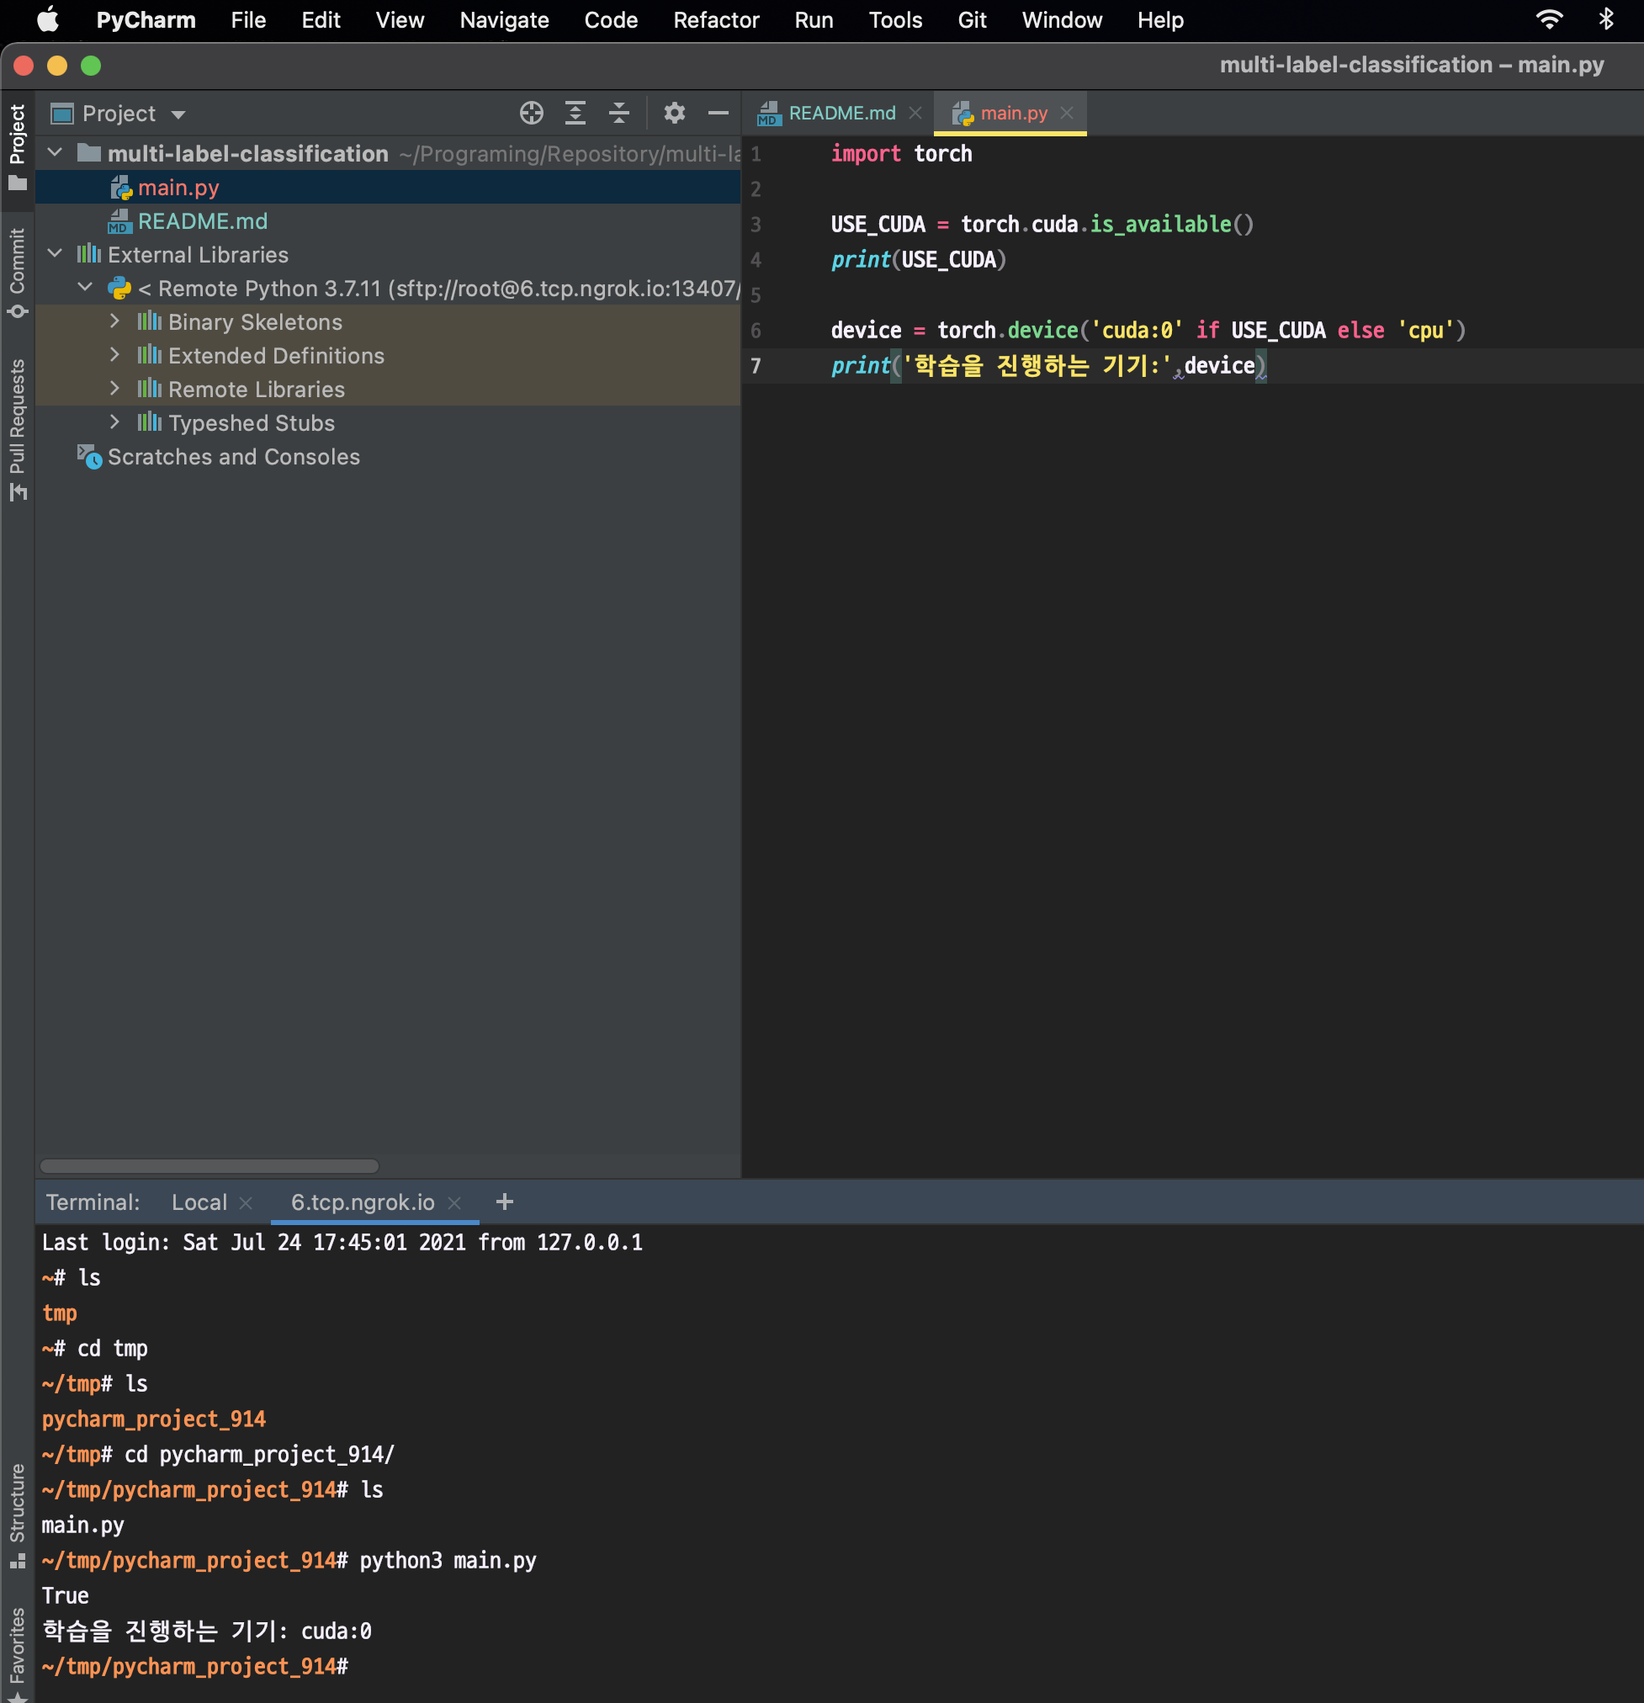
Task: Click the Collapse All icon in Project panel
Action: [618, 113]
